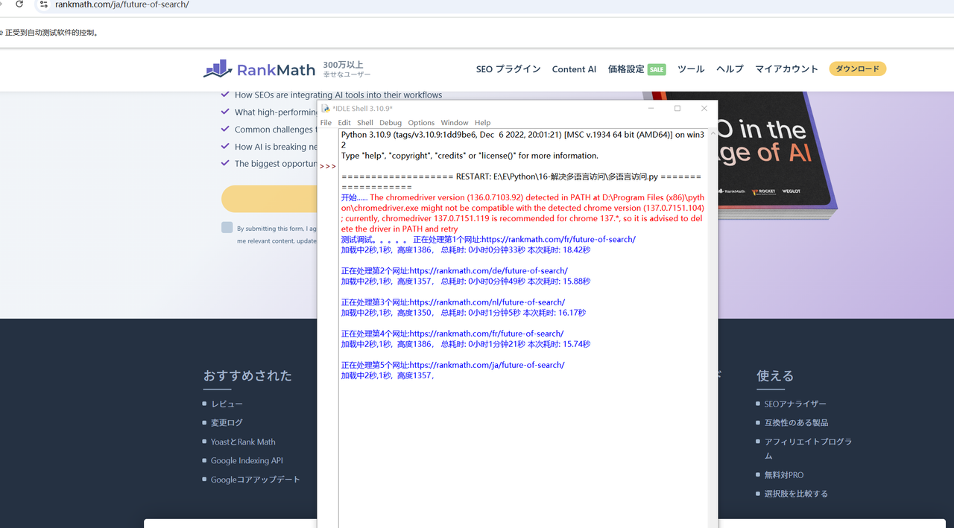
Task: Open the 変更ログ footer link
Action: (227, 422)
